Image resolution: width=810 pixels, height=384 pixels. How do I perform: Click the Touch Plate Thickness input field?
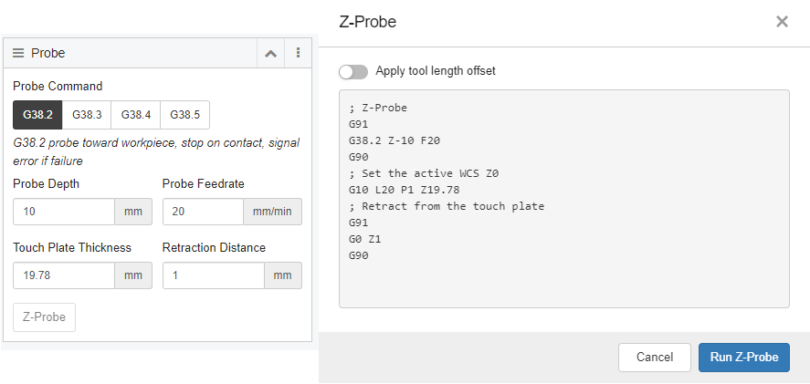pos(64,275)
